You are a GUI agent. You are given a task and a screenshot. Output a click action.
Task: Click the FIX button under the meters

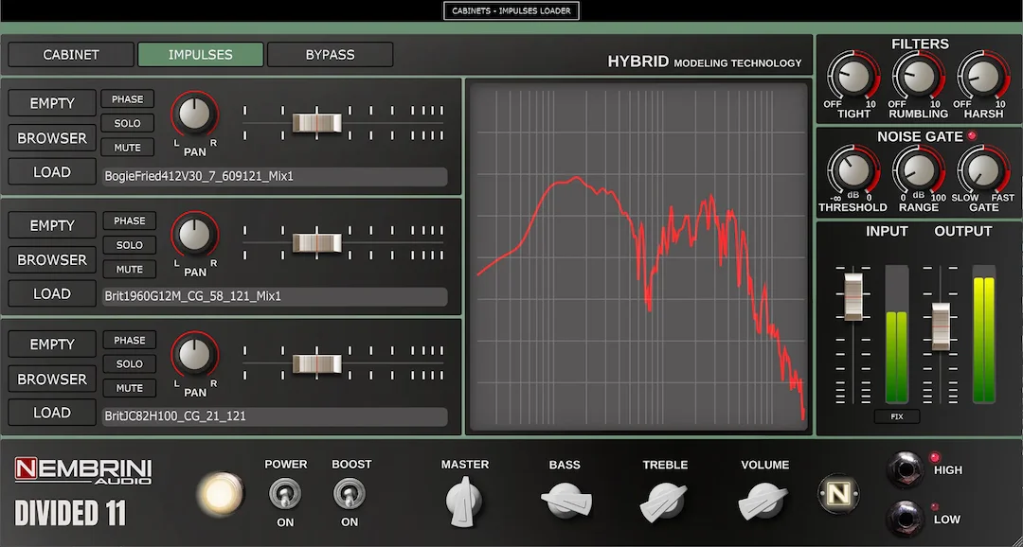[x=897, y=416]
